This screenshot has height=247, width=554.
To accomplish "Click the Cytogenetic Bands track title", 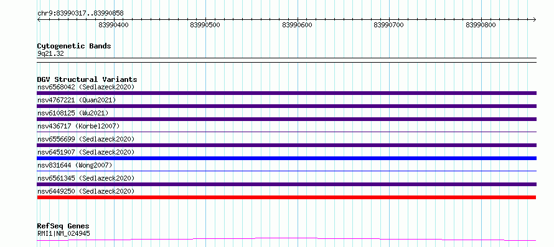I will coord(74,46).
